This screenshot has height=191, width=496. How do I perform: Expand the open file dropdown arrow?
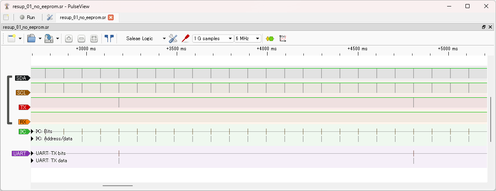[40, 39]
